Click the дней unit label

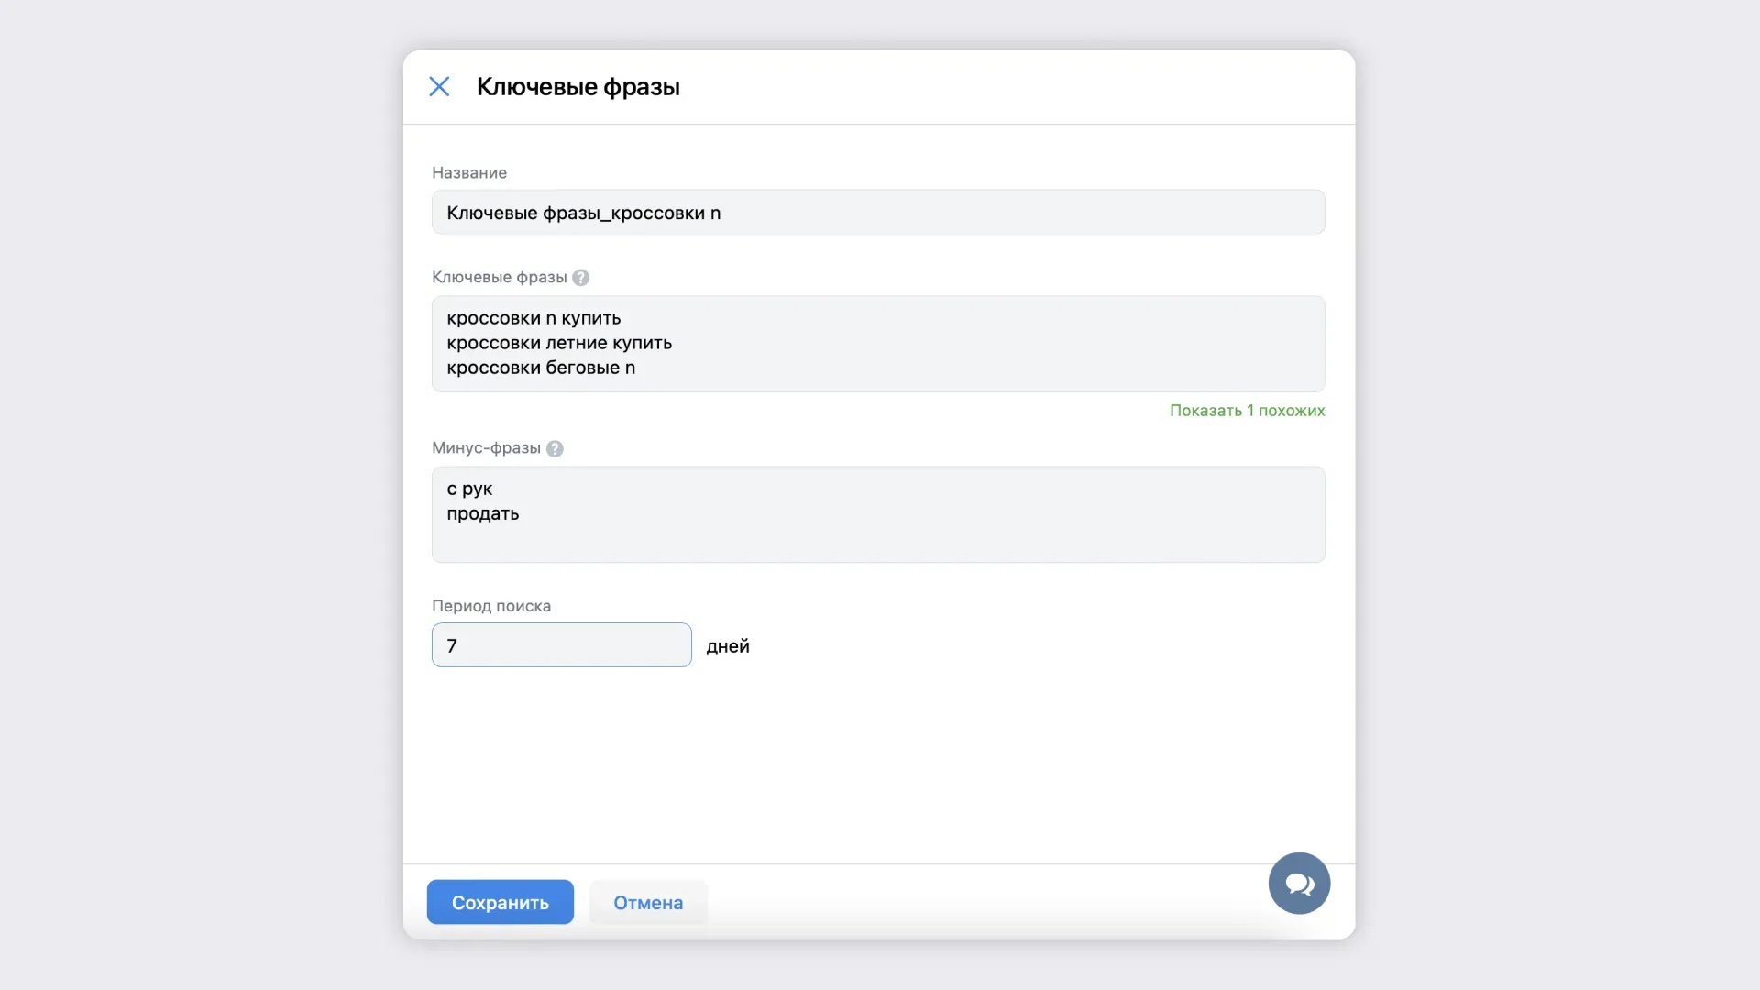click(x=728, y=646)
